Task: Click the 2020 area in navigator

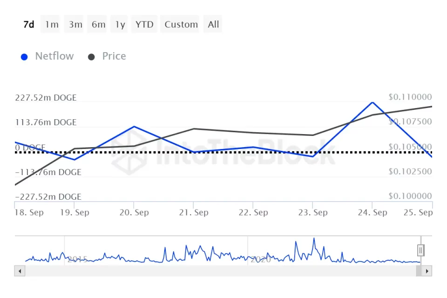Action: point(260,259)
